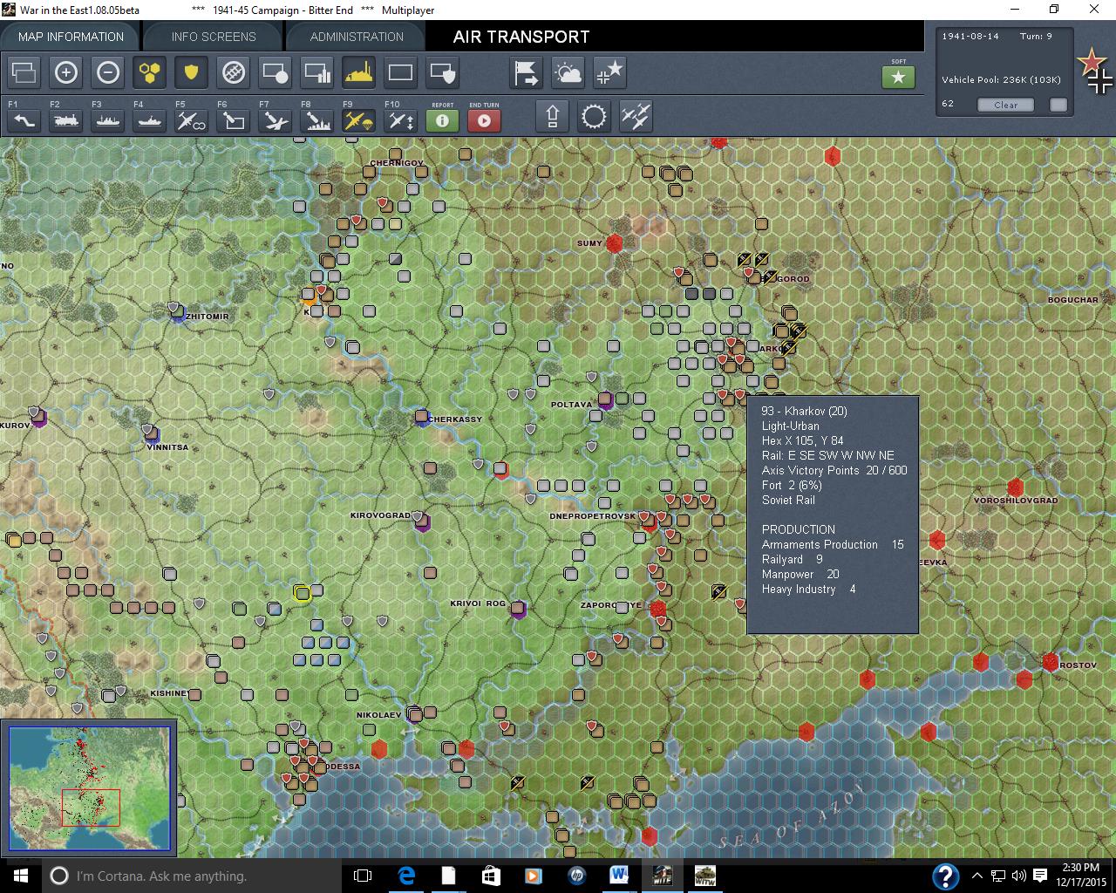This screenshot has width=1116, height=893.
Task: Select F3 naval transport mode
Action: 108,120
